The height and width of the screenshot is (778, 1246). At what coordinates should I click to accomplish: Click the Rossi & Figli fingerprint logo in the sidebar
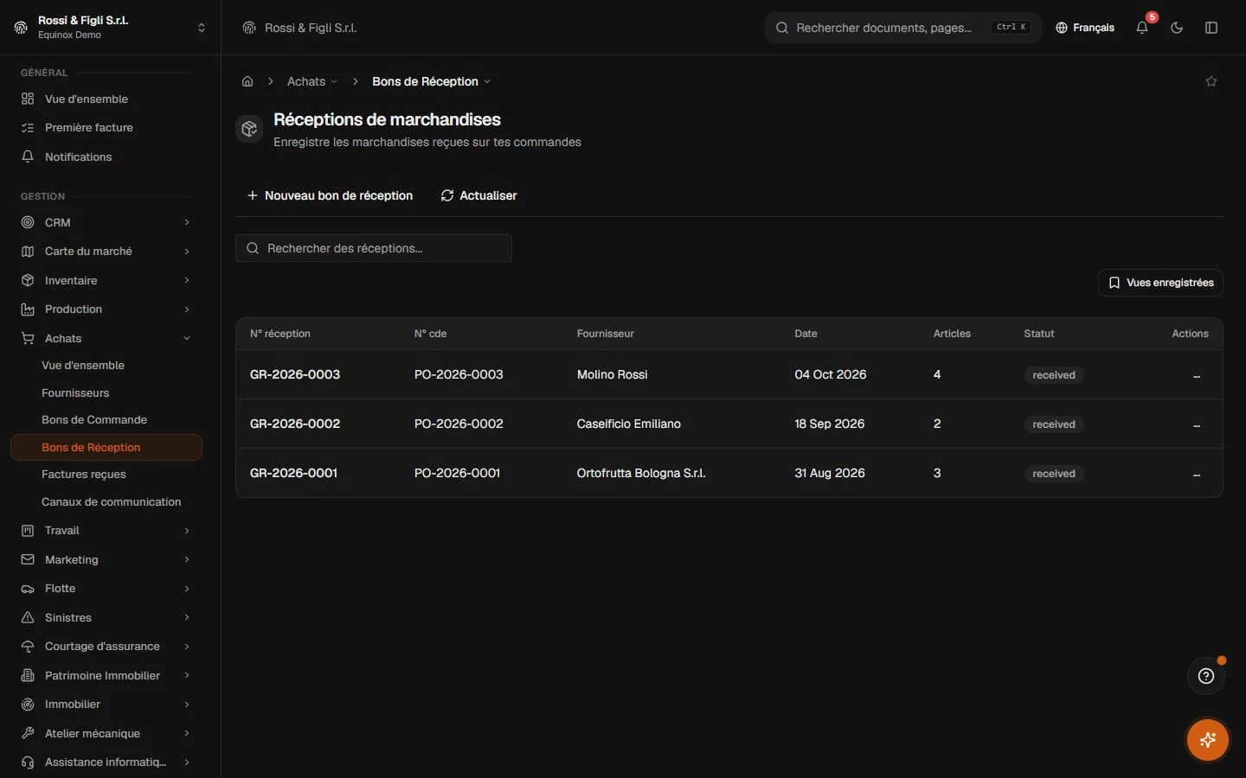click(21, 28)
